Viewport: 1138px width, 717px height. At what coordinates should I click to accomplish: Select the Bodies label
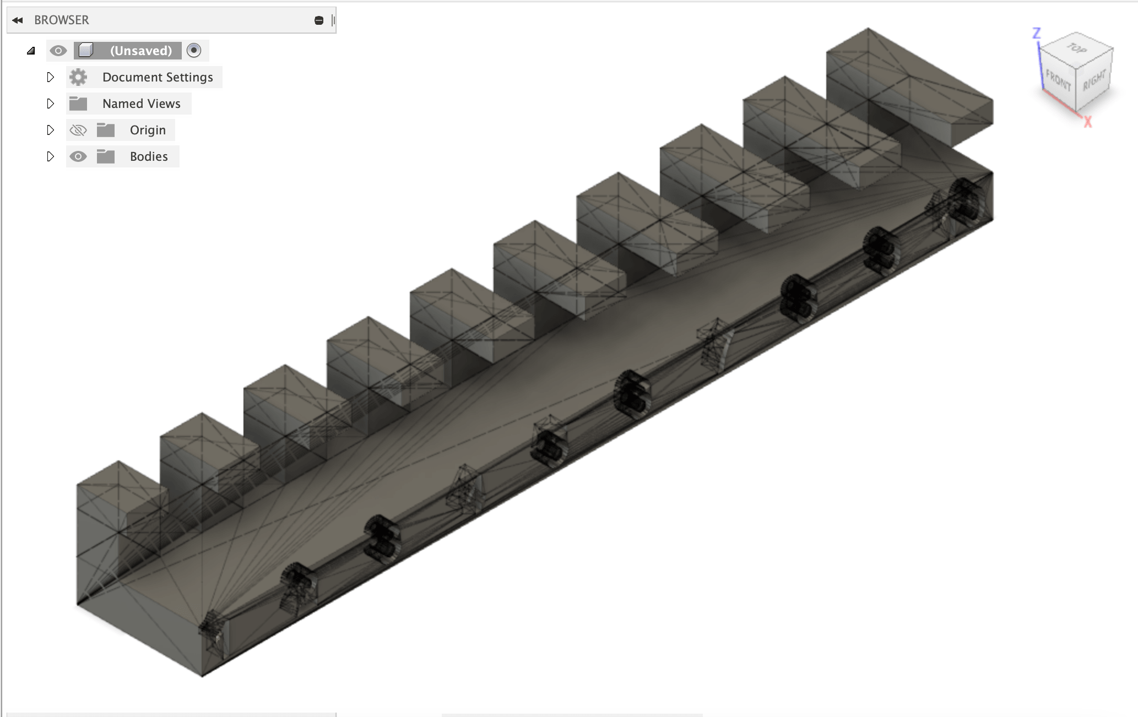coord(149,156)
